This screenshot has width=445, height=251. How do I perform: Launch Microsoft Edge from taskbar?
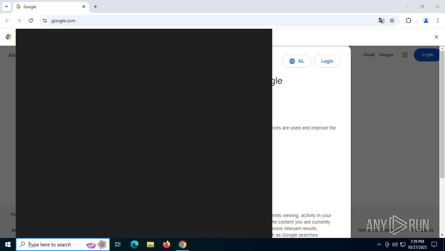pyautogui.click(x=134, y=244)
